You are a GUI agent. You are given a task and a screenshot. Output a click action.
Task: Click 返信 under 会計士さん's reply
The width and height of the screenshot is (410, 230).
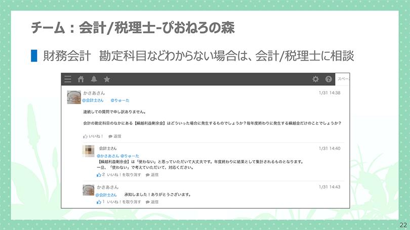tap(152, 174)
